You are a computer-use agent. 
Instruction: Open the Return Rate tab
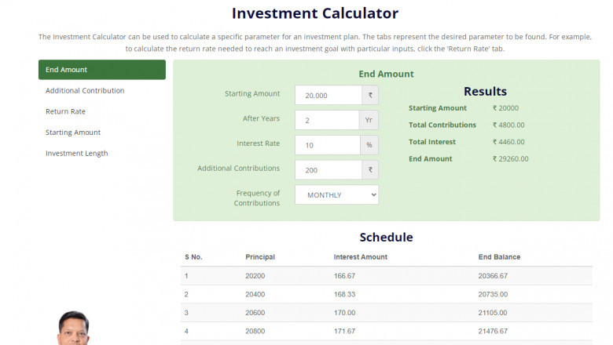[x=66, y=111]
